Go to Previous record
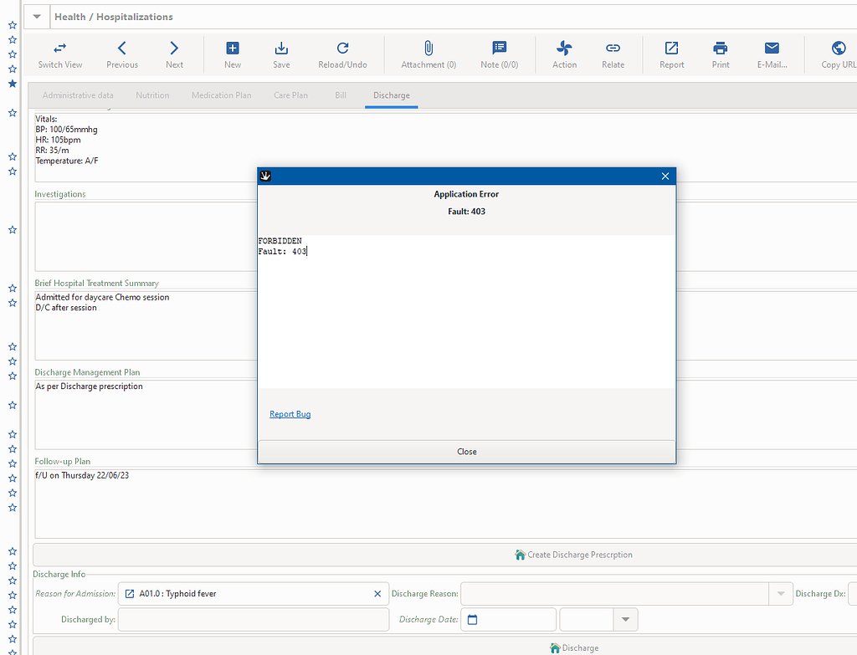 coord(122,49)
